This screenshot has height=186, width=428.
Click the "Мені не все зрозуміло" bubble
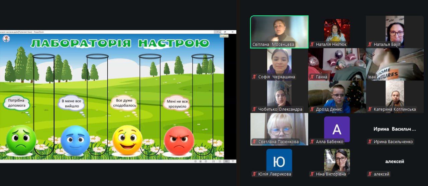pyautogui.click(x=176, y=104)
